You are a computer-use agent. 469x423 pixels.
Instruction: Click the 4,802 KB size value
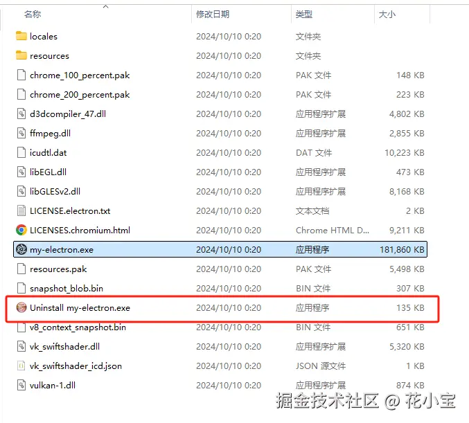[407, 114]
